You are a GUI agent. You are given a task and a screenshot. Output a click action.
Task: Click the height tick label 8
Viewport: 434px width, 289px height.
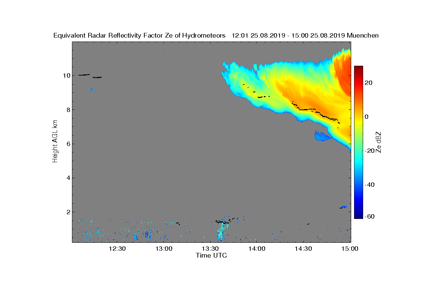pos(68,109)
